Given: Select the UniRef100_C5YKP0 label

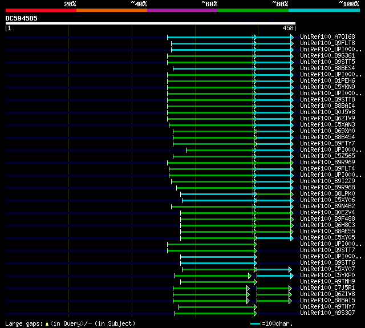Looking at the screenshot, I should tap(327, 276).
